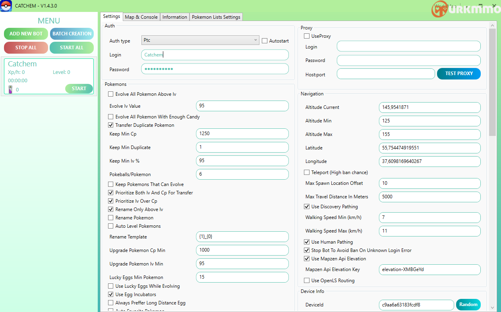Click the Upgrade Pokemon Cp Min field
Image resolution: width=501 pixels, height=312 pixels.
tap(242, 250)
